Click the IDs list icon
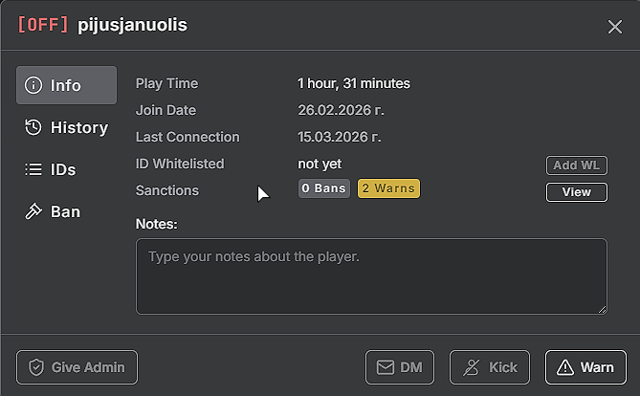Image resolution: width=640 pixels, height=396 pixels. point(33,169)
